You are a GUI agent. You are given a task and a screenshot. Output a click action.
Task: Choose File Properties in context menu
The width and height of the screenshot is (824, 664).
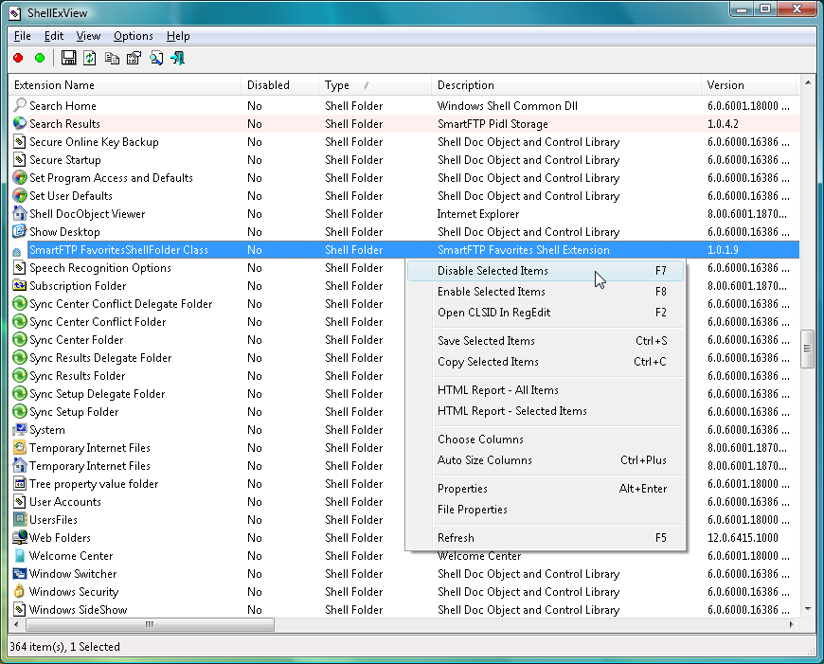546,510
